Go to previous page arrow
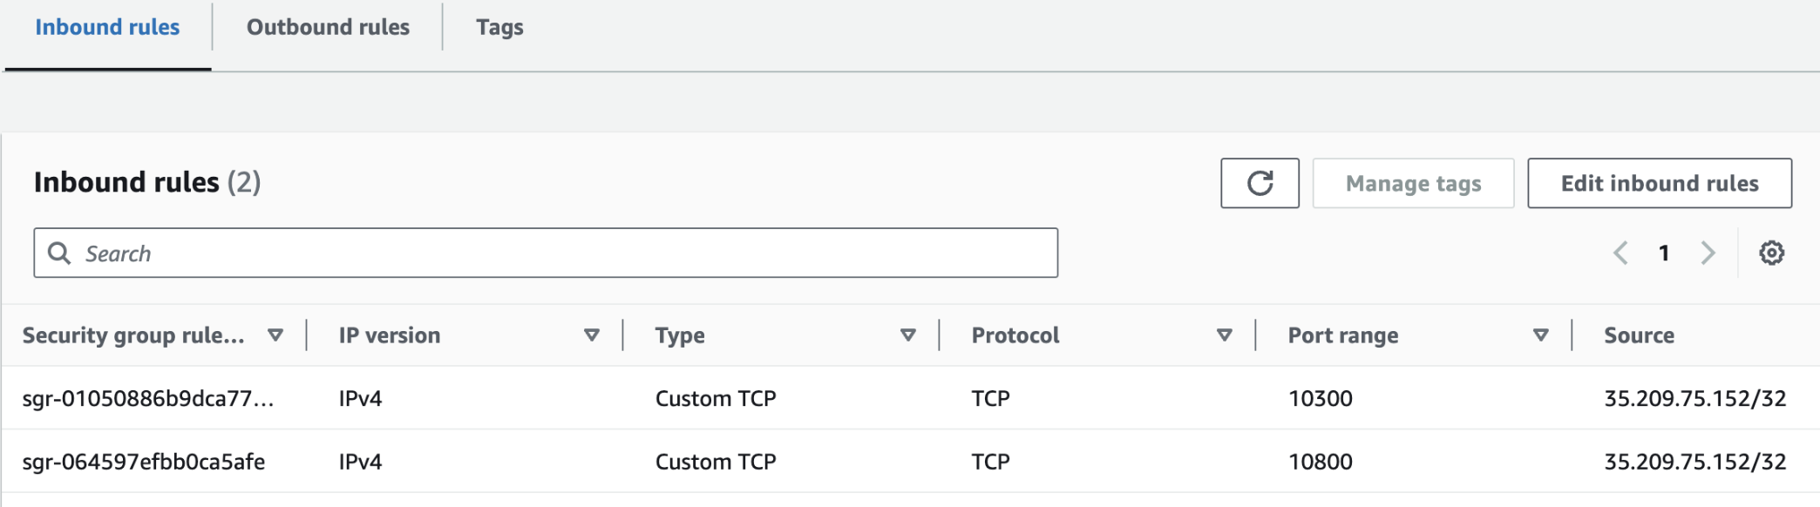This screenshot has height=507, width=1820. click(x=1620, y=253)
